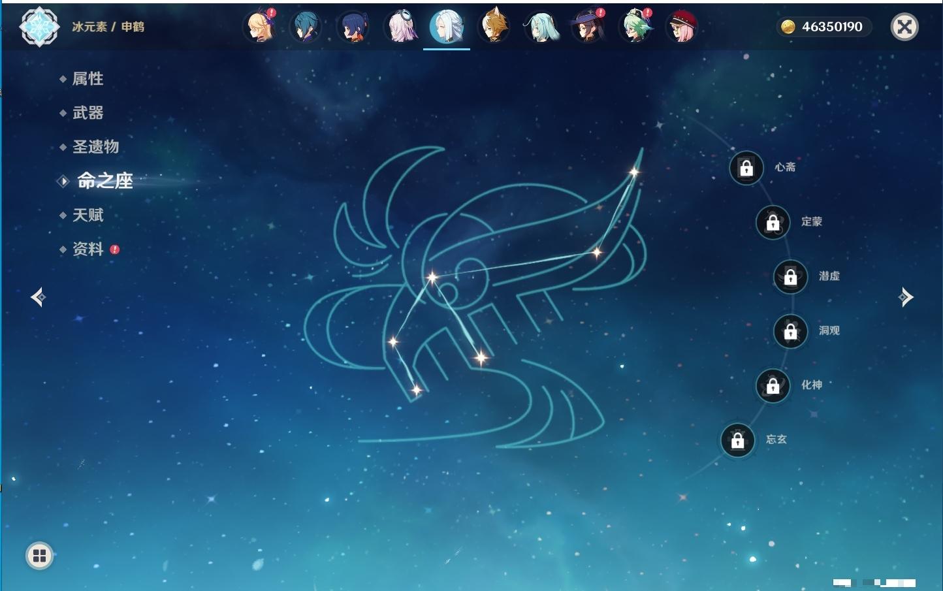Select the pink-haired character with red hat
This screenshot has width=943, height=591.
[x=681, y=27]
